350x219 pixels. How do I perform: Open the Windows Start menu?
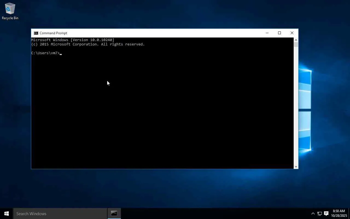tap(6, 214)
